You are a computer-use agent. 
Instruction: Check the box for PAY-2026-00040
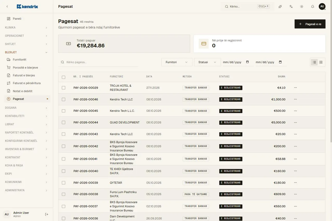(64, 171)
